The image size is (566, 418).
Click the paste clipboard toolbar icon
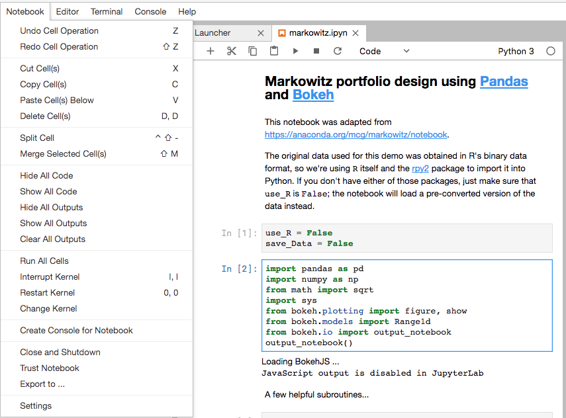tap(274, 51)
